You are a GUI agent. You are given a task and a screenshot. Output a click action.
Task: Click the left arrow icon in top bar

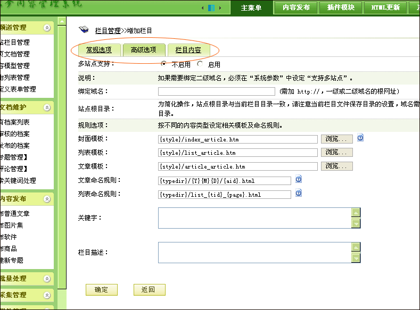coord(203,8)
